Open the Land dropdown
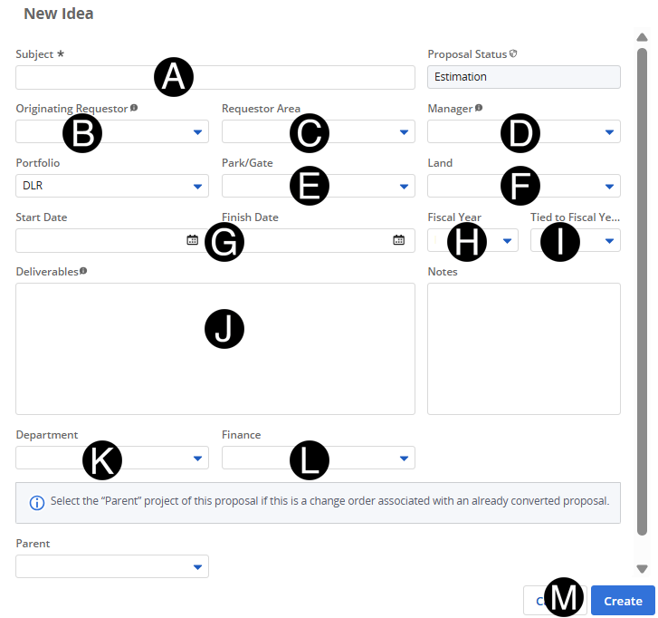This screenshot has width=658, height=618. pos(609,187)
